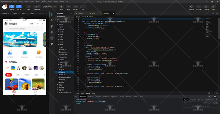
Task: Switch to the Storage devtools tab
Action: click(128, 97)
